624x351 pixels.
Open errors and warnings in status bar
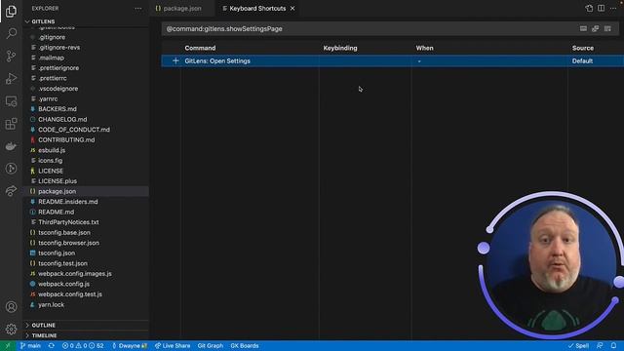pos(83,346)
